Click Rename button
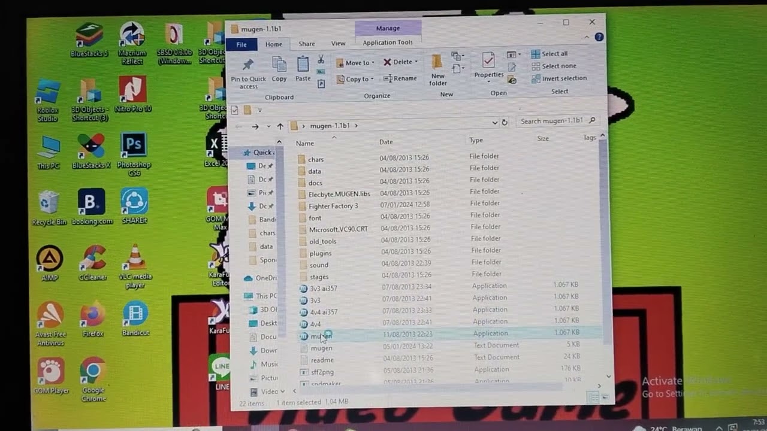Screen dimensions: 767x431 click(x=400, y=78)
